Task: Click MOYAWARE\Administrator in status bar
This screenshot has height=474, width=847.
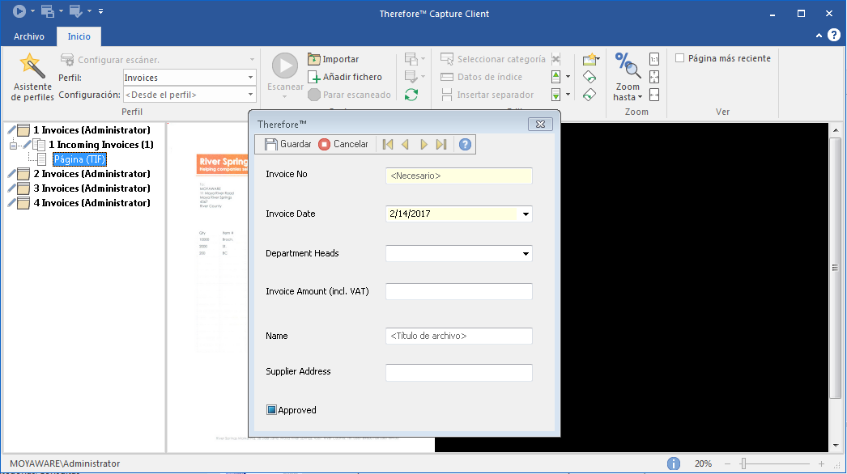Action: [x=65, y=463]
